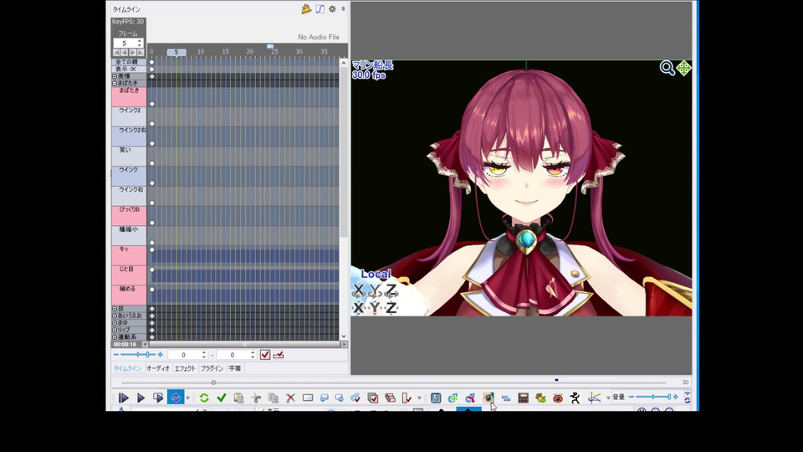803x452 pixels.
Task: Open timeline settings gear icon
Action: [x=332, y=8]
